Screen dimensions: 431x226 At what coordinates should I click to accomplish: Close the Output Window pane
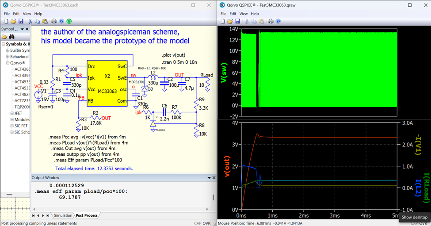click(x=214, y=178)
